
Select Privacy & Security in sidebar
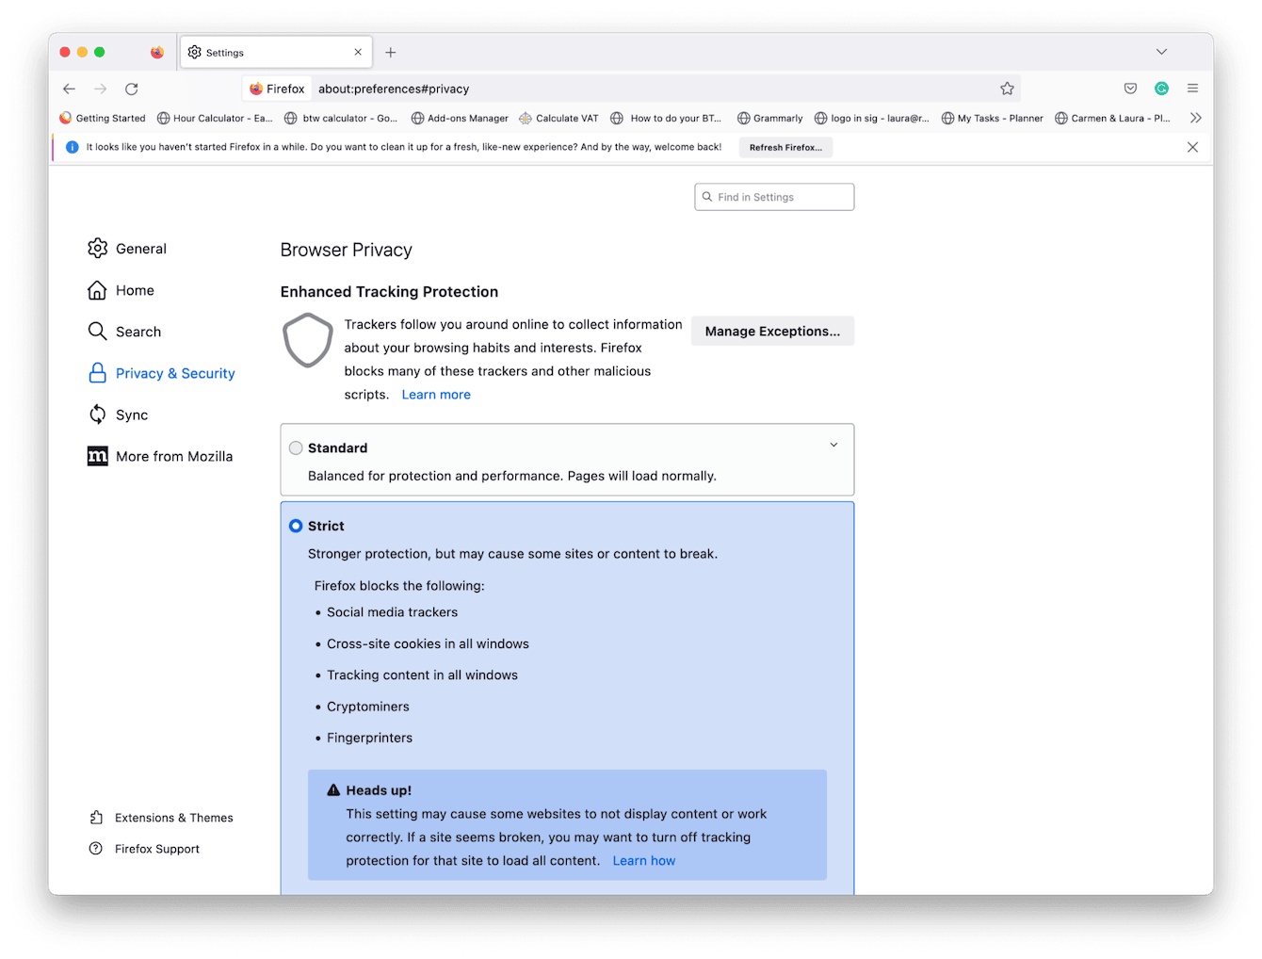pos(175,373)
